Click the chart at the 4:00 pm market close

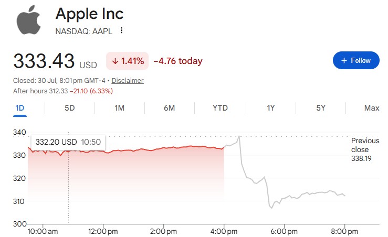[224, 147]
